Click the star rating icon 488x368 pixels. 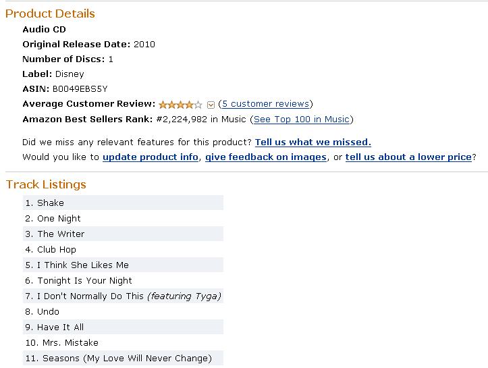tap(180, 105)
